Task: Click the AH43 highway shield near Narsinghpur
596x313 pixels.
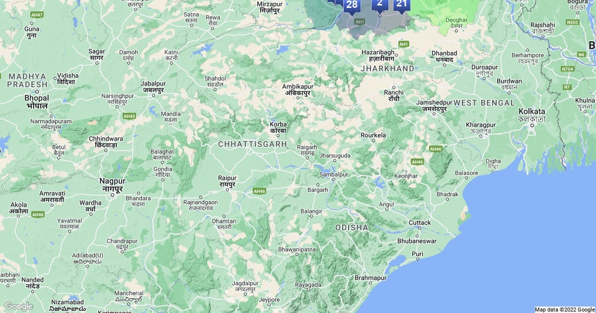Action: 129,116
